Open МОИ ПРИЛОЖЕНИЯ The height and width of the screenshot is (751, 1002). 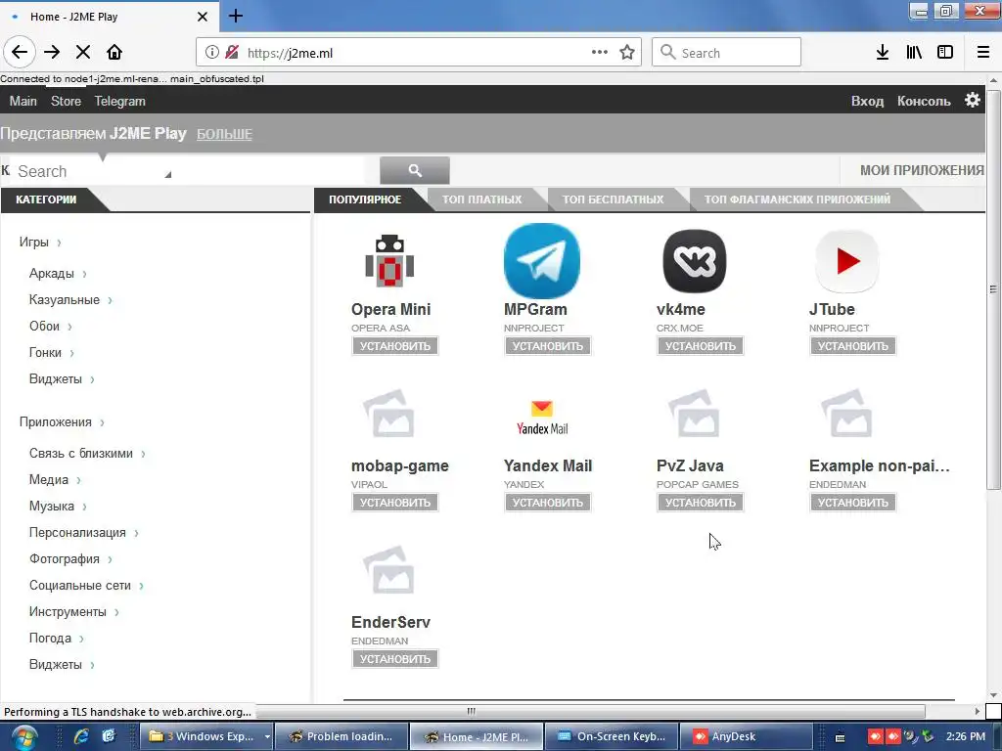coord(922,170)
